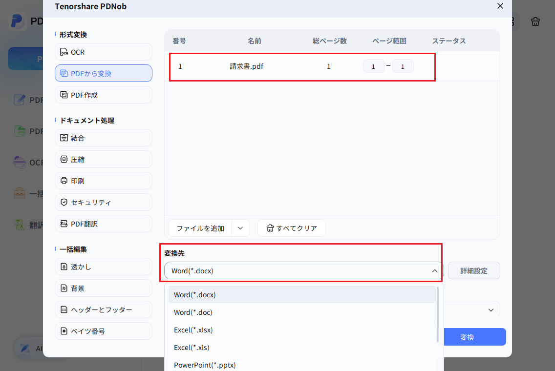Open the セキュリティ option

pos(104,202)
